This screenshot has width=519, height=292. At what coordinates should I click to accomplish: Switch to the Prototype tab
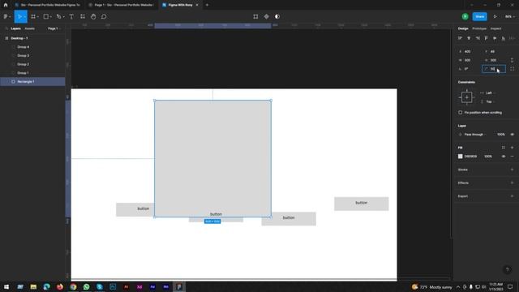point(479,29)
